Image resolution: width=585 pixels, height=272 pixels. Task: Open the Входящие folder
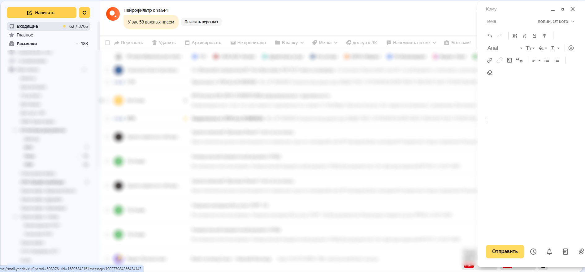tap(27, 26)
